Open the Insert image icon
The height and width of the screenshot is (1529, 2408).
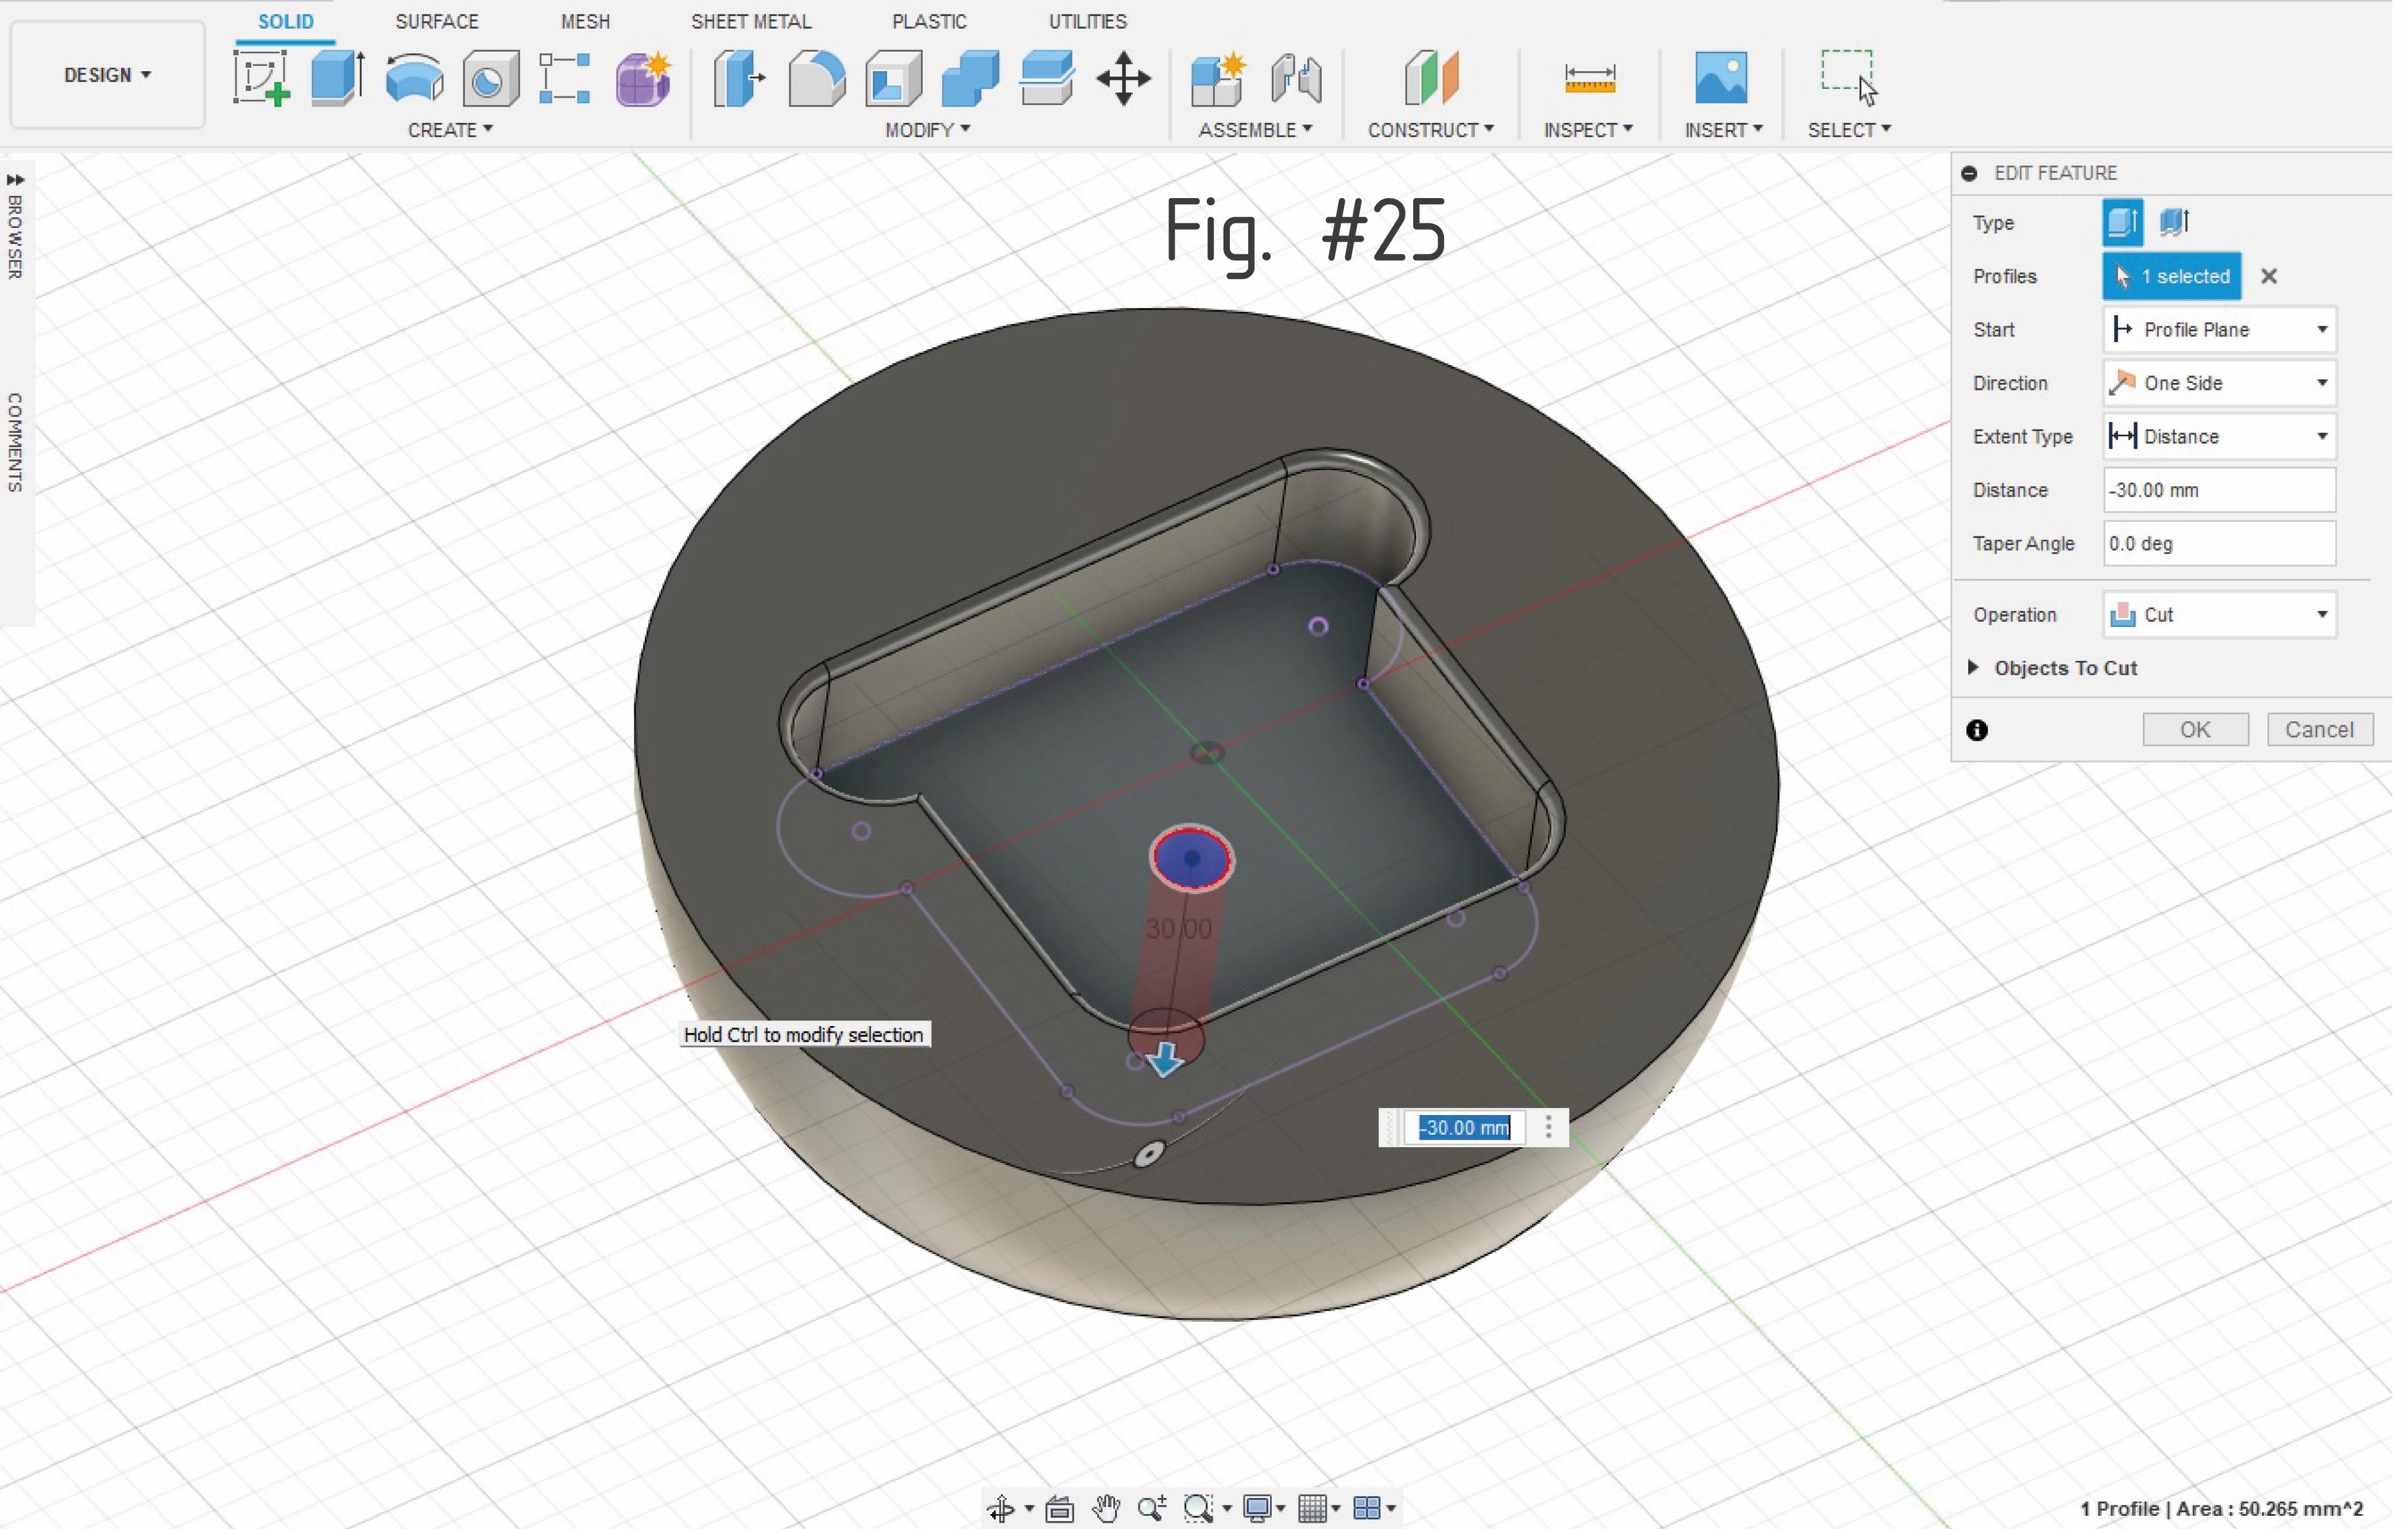pyautogui.click(x=1721, y=78)
